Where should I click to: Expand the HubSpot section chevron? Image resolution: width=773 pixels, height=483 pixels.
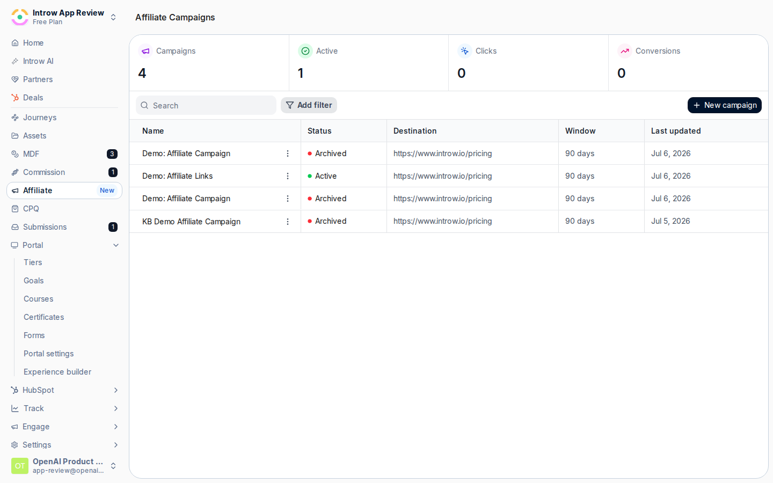[x=116, y=390]
